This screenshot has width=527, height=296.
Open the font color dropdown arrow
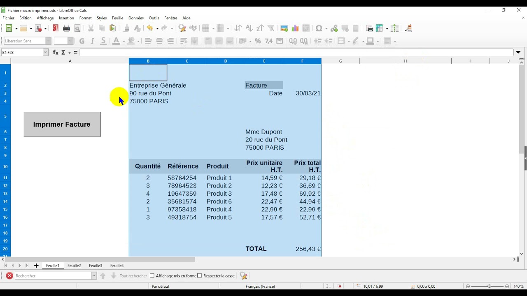[x=124, y=41]
